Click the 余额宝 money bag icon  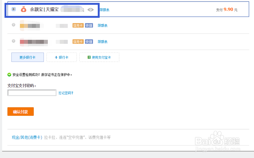click(x=24, y=9)
